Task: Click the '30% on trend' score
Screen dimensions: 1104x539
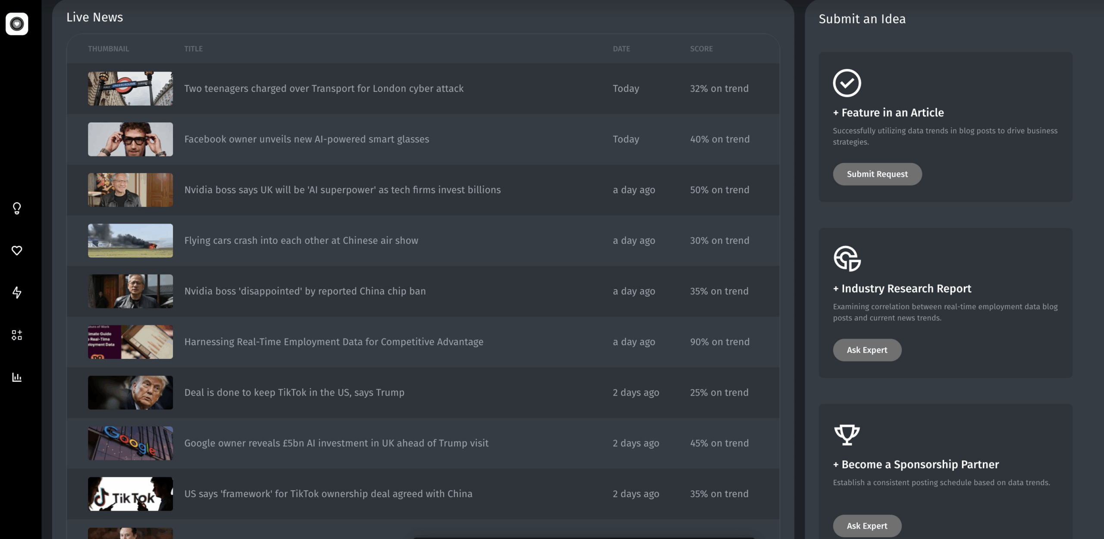Action: [720, 240]
